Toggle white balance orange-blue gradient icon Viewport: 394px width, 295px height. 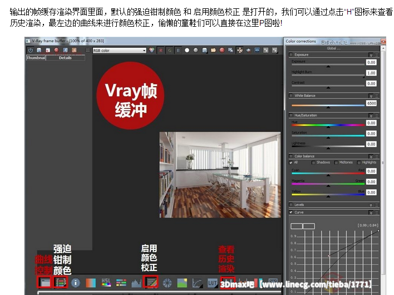[x=91, y=283]
